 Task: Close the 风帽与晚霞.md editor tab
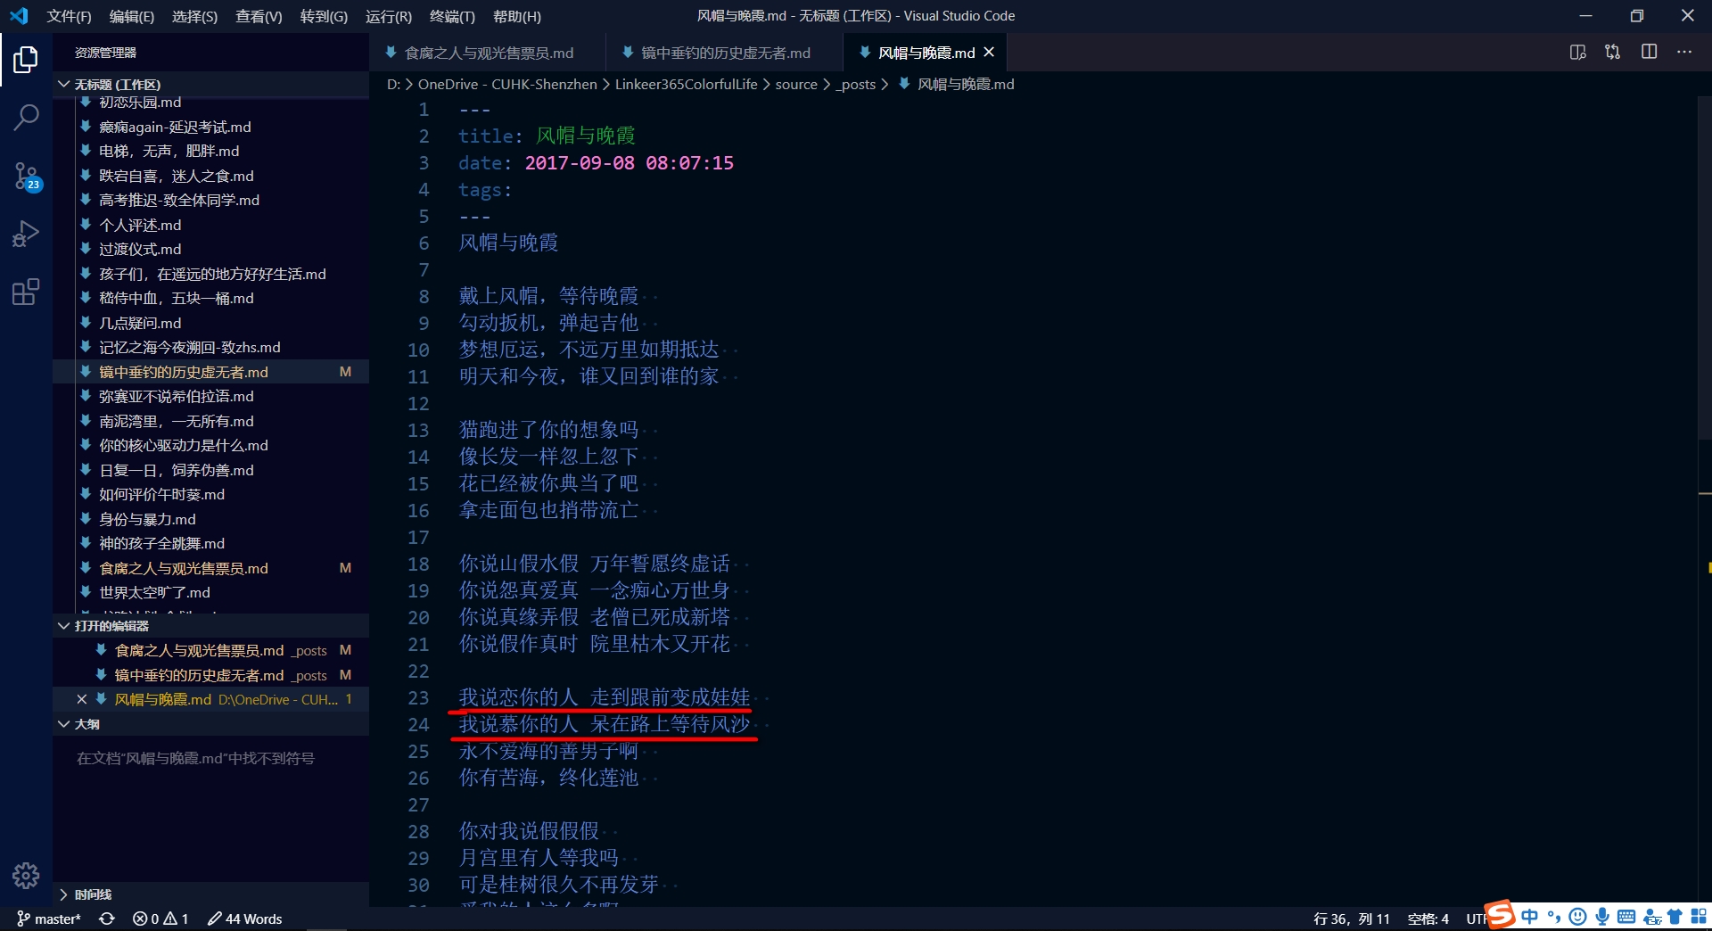pyautogui.click(x=989, y=53)
